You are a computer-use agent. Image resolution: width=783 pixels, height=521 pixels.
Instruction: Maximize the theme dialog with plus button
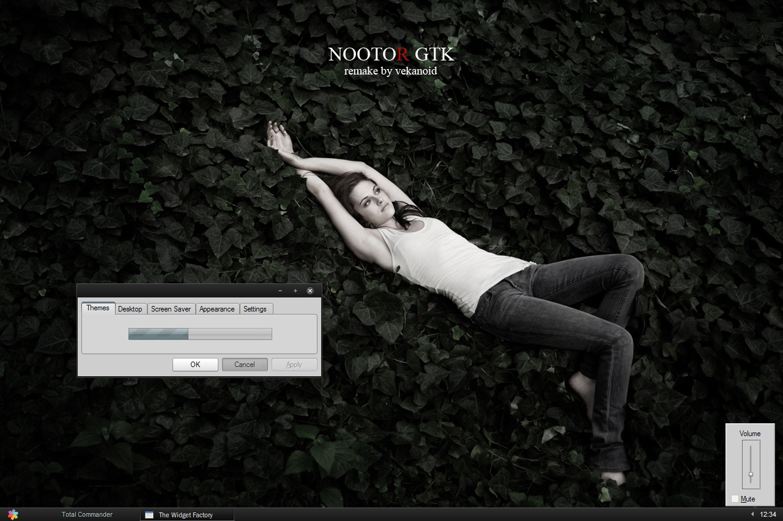(295, 291)
